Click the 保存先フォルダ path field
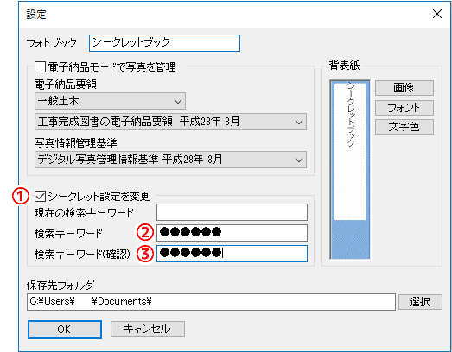Image resolution: width=452 pixels, height=352 pixels. (x=211, y=302)
